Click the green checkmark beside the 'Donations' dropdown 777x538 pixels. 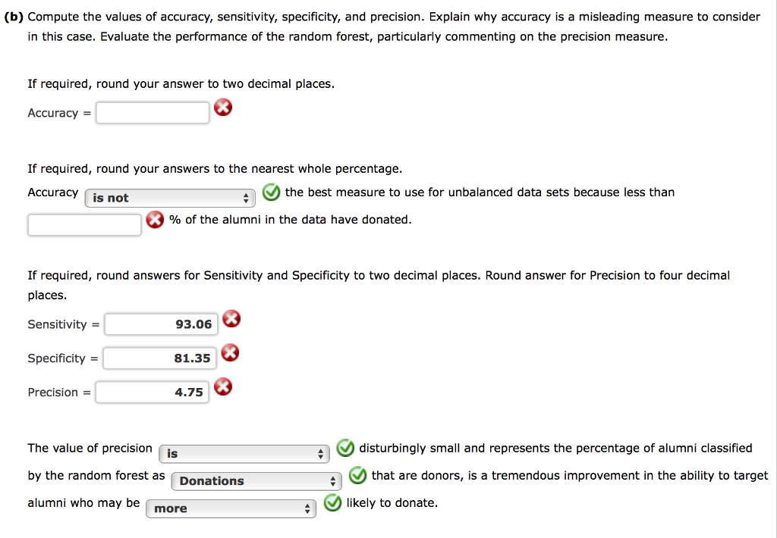(x=357, y=476)
